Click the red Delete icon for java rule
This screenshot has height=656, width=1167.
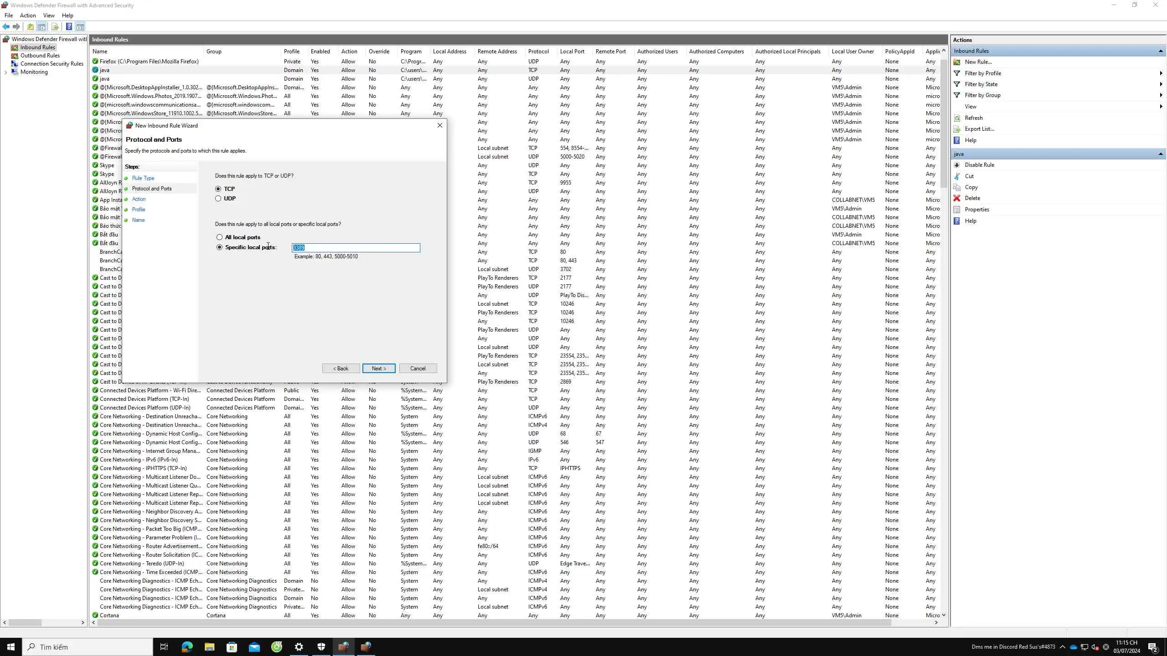(957, 198)
